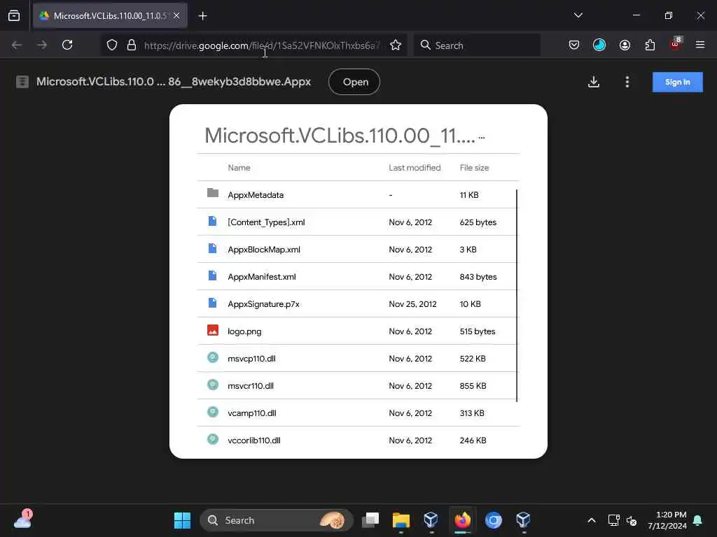The height and width of the screenshot is (537, 717).
Task: Expand the list all tabs chevron
Action: coord(578,15)
